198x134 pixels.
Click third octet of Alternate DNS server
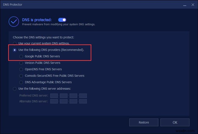pos(73,101)
